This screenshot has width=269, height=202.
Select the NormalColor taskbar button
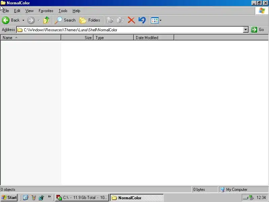coord(137,198)
